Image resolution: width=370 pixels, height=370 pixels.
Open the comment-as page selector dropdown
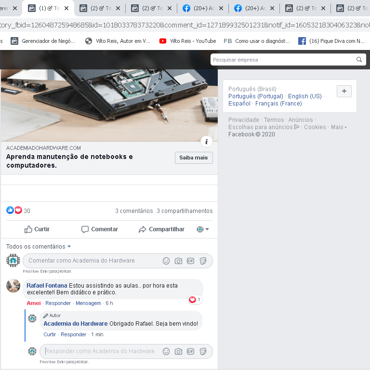203,229
